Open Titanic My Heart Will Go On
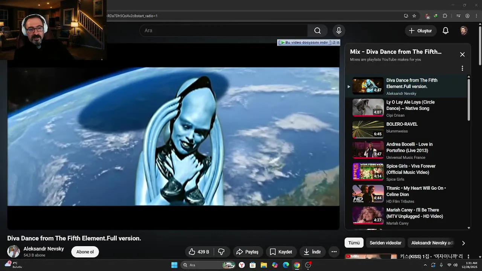 pyautogui.click(x=406, y=194)
